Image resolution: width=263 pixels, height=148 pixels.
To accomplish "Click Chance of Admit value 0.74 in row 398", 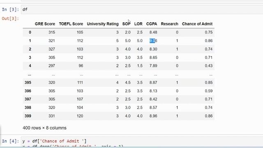I will 209,108.
